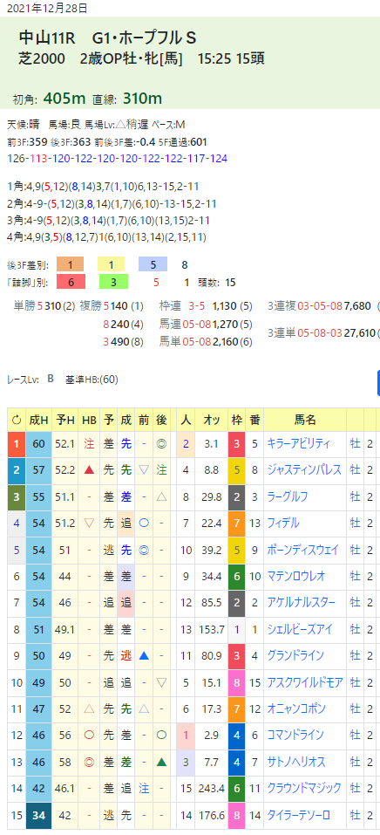Click finishing position 3 green cell
This screenshot has width=380, height=835.
(17, 496)
